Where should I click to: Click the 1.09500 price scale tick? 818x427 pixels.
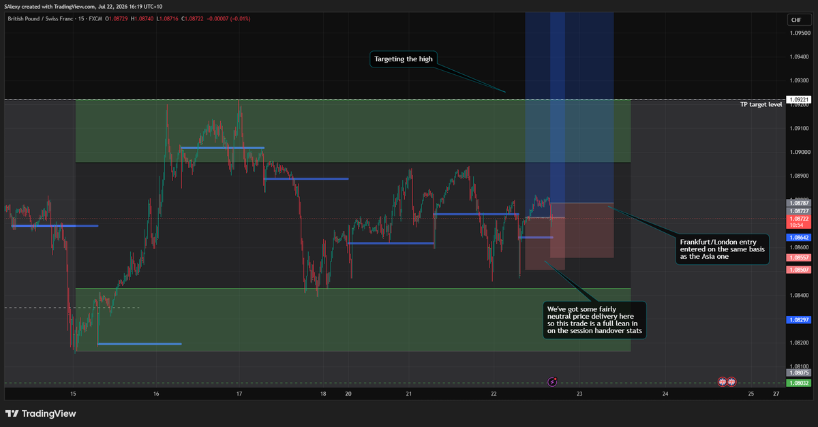click(x=799, y=33)
